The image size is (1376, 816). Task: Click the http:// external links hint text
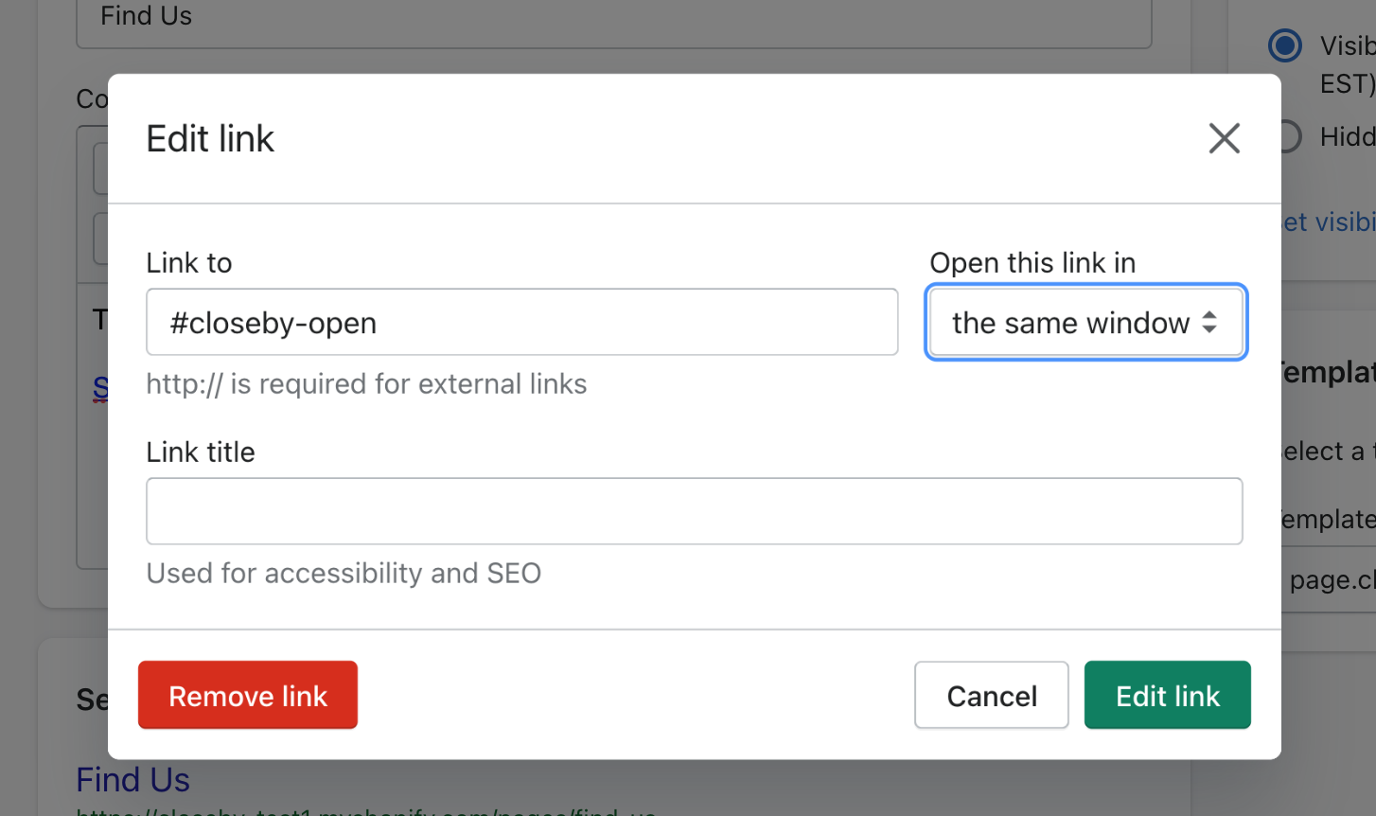(x=366, y=384)
